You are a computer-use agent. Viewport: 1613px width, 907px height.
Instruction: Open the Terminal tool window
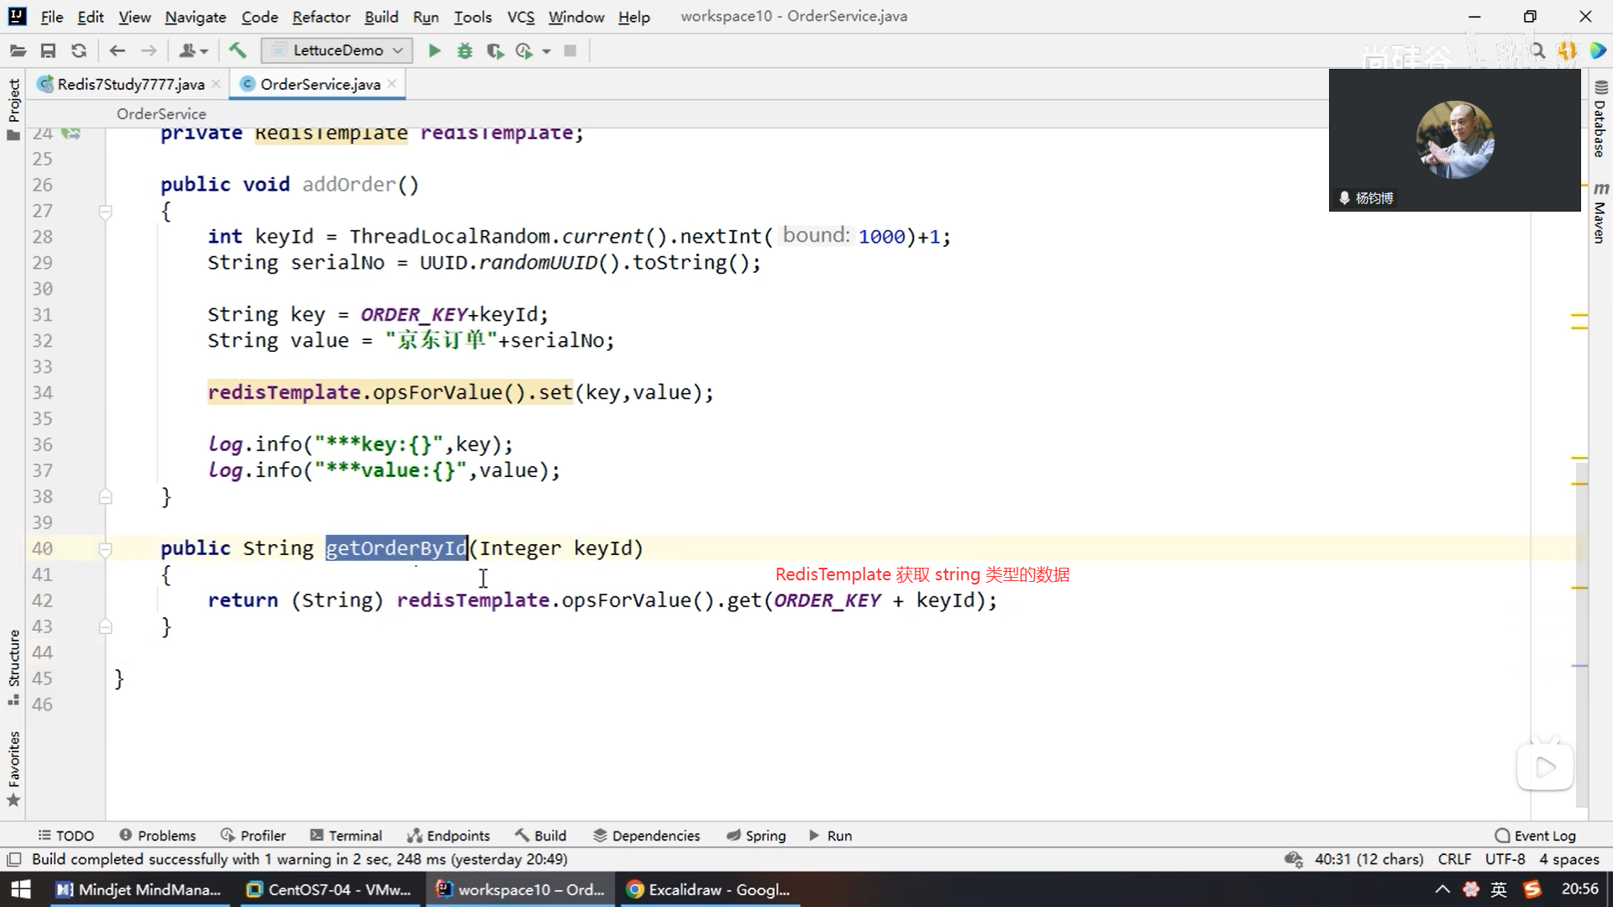pos(346,836)
